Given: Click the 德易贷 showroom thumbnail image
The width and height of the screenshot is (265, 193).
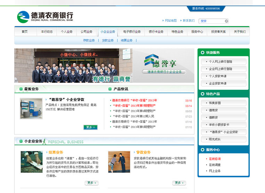Looking at the screenshot, I should pyautogui.click(x=31, y=108).
